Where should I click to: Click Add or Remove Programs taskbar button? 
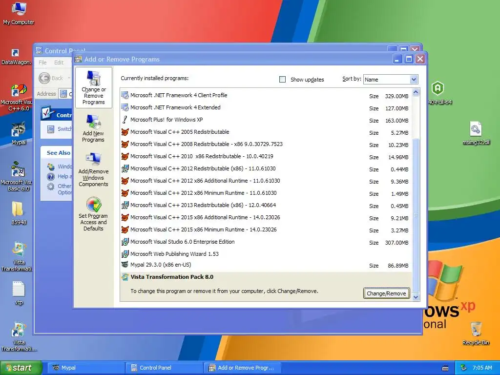(242, 368)
